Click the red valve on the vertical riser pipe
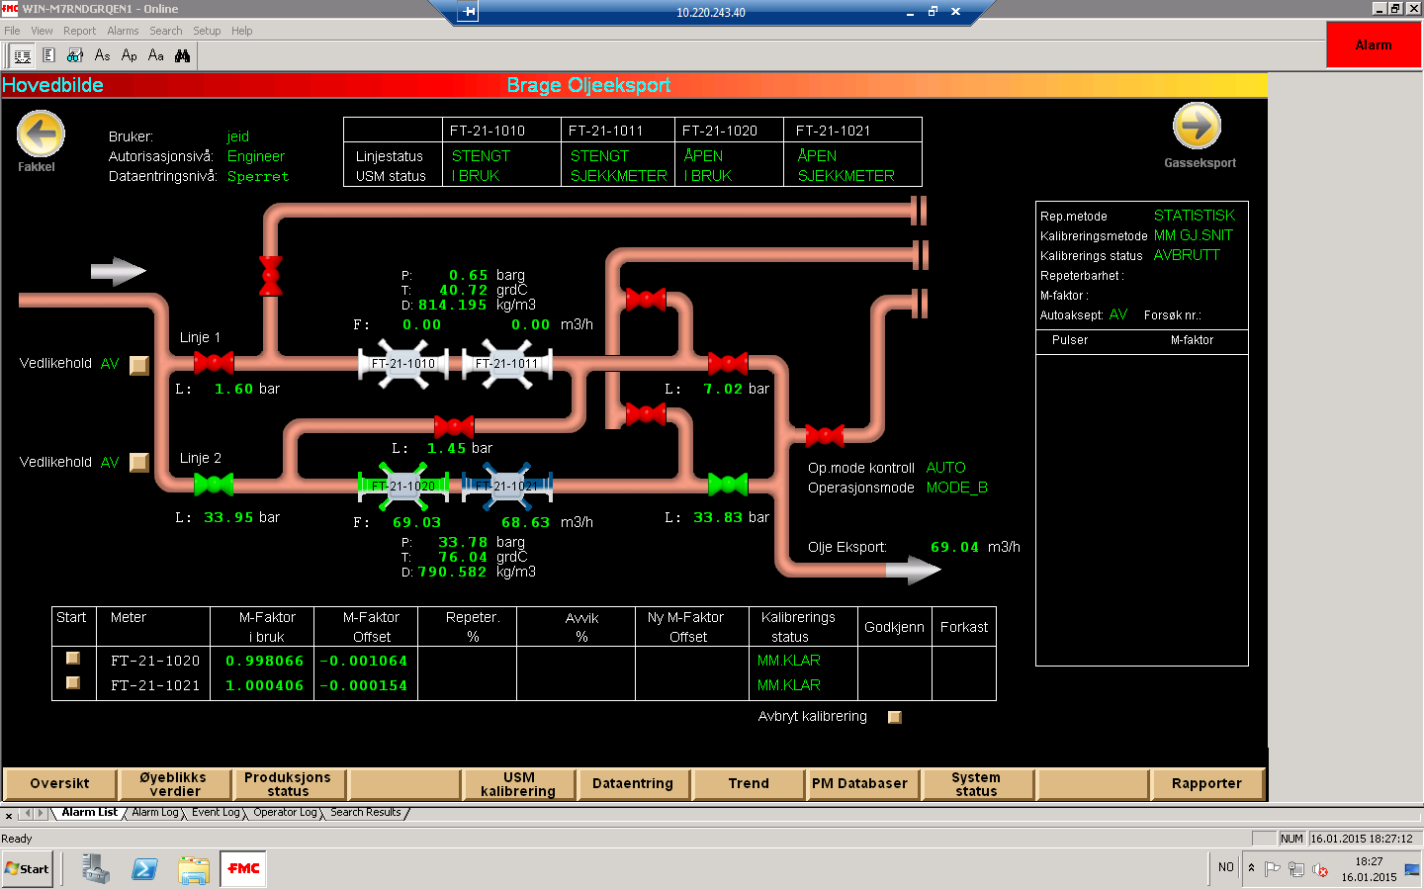Image resolution: width=1424 pixels, height=890 pixels. (270, 276)
